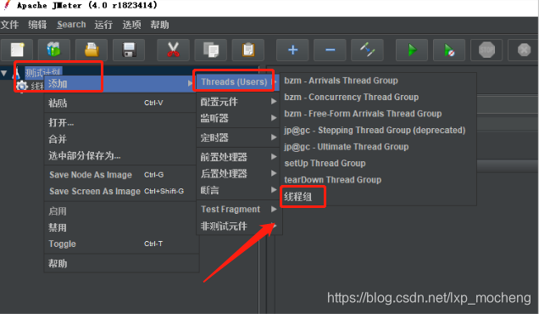
Task: Choose 启用 in context menu
Action: pyautogui.click(x=120, y=211)
